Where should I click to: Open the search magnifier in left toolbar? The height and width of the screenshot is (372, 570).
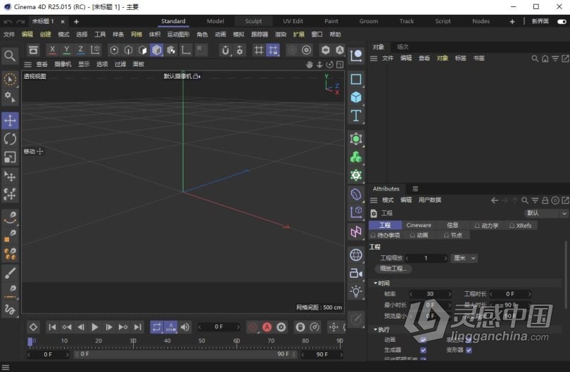10,56
